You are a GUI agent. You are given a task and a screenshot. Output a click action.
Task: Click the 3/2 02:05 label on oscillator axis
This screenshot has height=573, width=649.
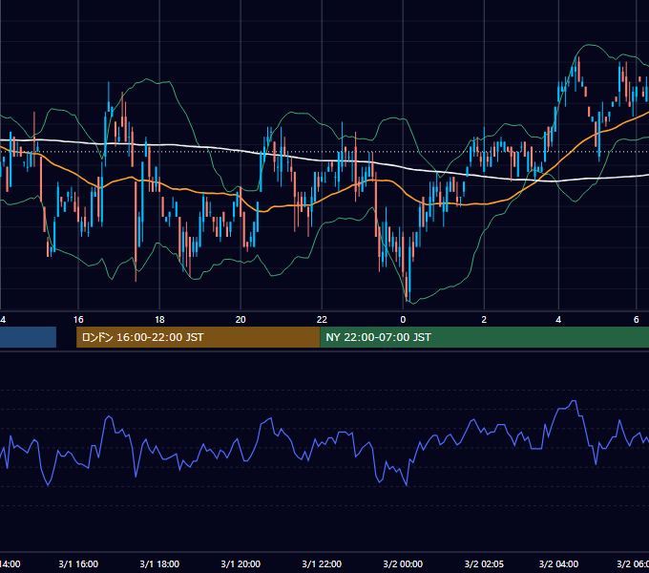(x=484, y=563)
